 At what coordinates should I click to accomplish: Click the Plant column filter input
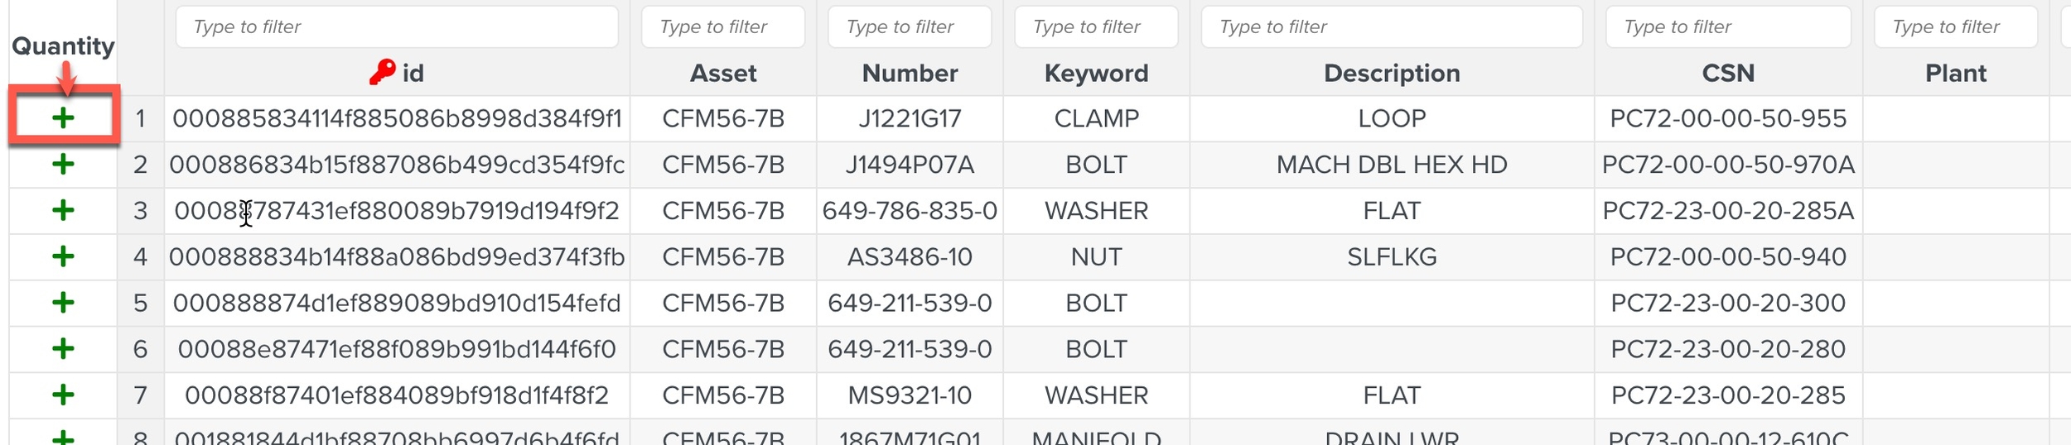click(1954, 27)
